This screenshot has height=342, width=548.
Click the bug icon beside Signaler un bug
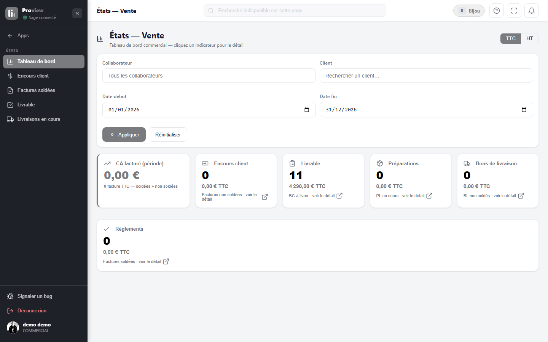pos(10,296)
